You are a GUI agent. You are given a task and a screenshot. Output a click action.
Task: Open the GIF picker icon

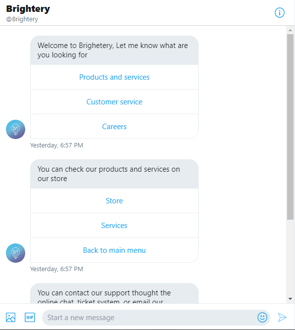(x=30, y=317)
